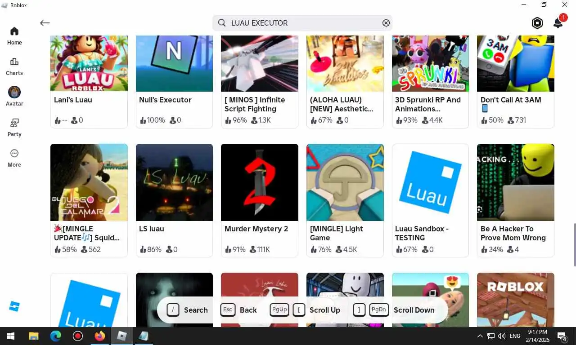Open File Explorer from taskbar
The width and height of the screenshot is (576, 345).
click(x=33, y=336)
